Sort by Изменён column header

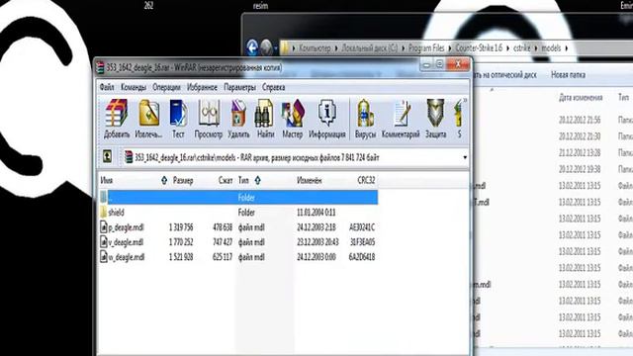tap(310, 180)
